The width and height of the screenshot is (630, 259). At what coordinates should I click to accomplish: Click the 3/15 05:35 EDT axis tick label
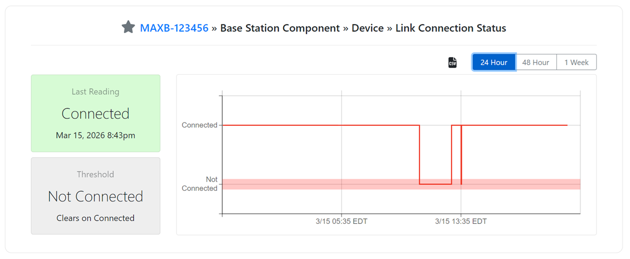coord(341,221)
